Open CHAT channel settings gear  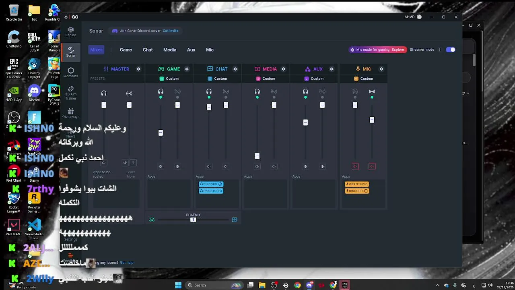click(x=235, y=69)
